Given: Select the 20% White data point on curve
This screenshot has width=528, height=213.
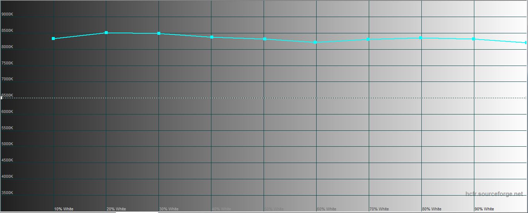Looking at the screenshot, I should (106, 33).
